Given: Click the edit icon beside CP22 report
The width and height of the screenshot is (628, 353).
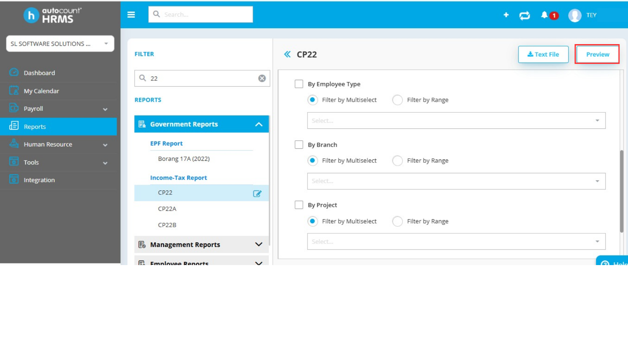Looking at the screenshot, I should (257, 193).
